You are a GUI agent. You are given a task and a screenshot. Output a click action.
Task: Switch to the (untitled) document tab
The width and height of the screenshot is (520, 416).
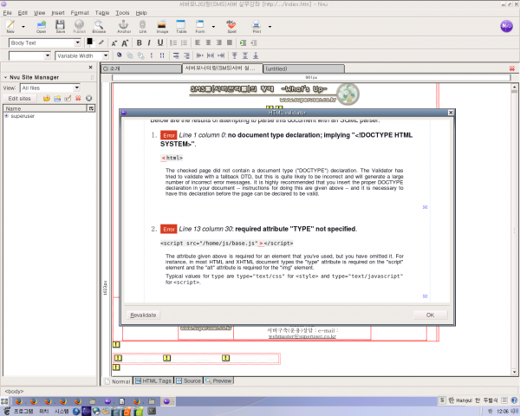tap(304, 68)
